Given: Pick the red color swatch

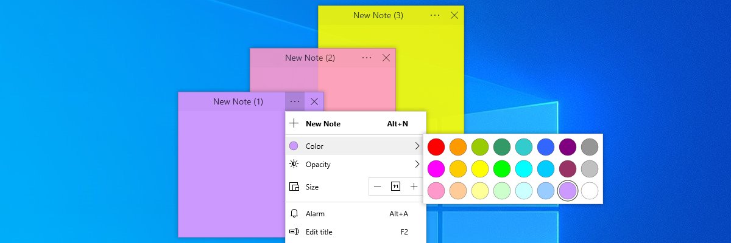Looking at the screenshot, I should 436,146.
